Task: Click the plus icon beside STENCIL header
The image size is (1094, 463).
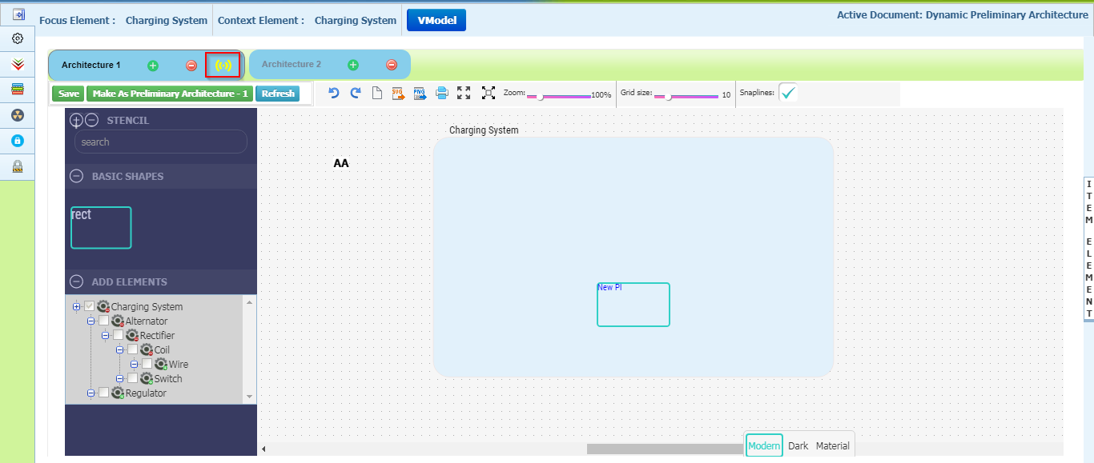Action: click(x=76, y=121)
